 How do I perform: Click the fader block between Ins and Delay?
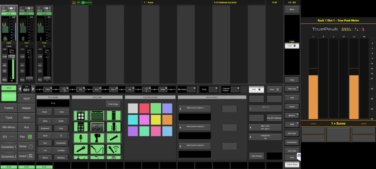click(x=146, y=90)
